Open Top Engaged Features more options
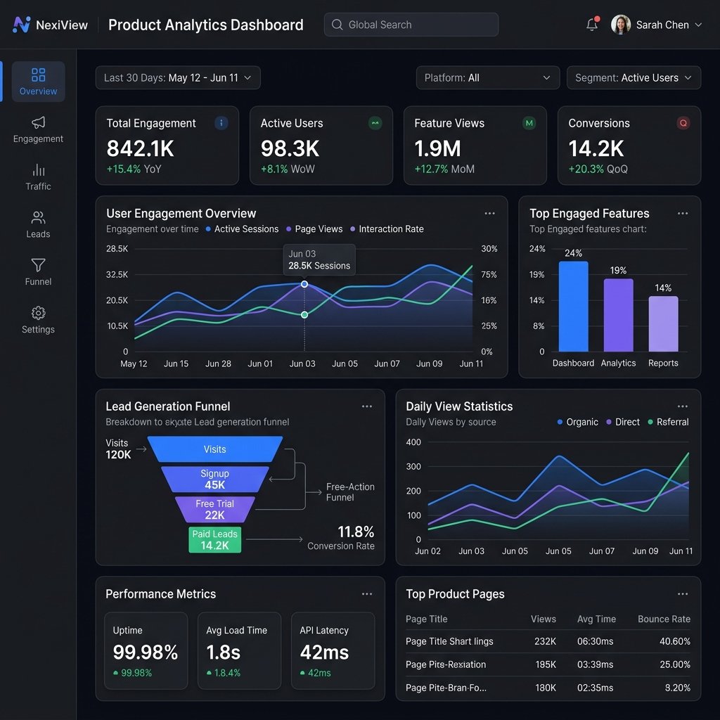This screenshot has height=720, width=720. 683,213
